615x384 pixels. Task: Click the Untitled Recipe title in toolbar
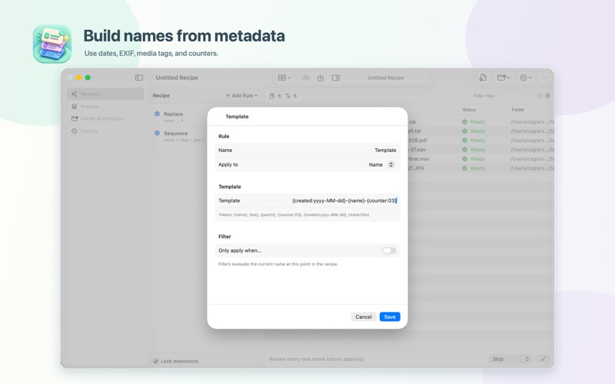[x=386, y=78]
